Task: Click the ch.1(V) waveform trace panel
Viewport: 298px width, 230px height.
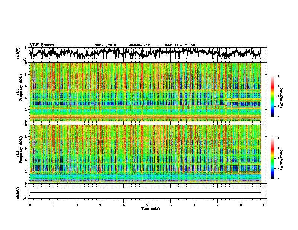Action: coord(147,53)
